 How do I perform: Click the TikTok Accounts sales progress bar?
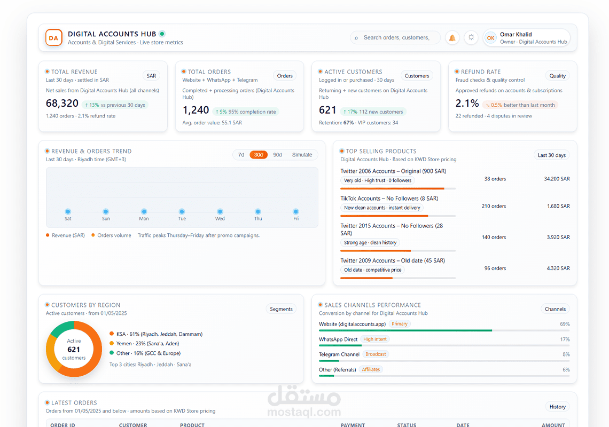pyautogui.click(x=397, y=216)
